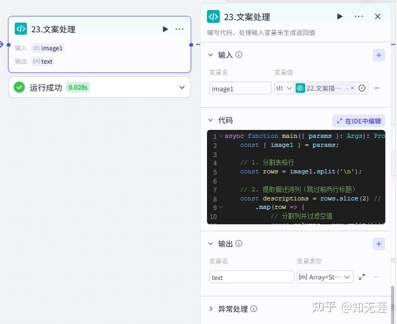Open code with 在IDE中编辑 button

(359, 121)
